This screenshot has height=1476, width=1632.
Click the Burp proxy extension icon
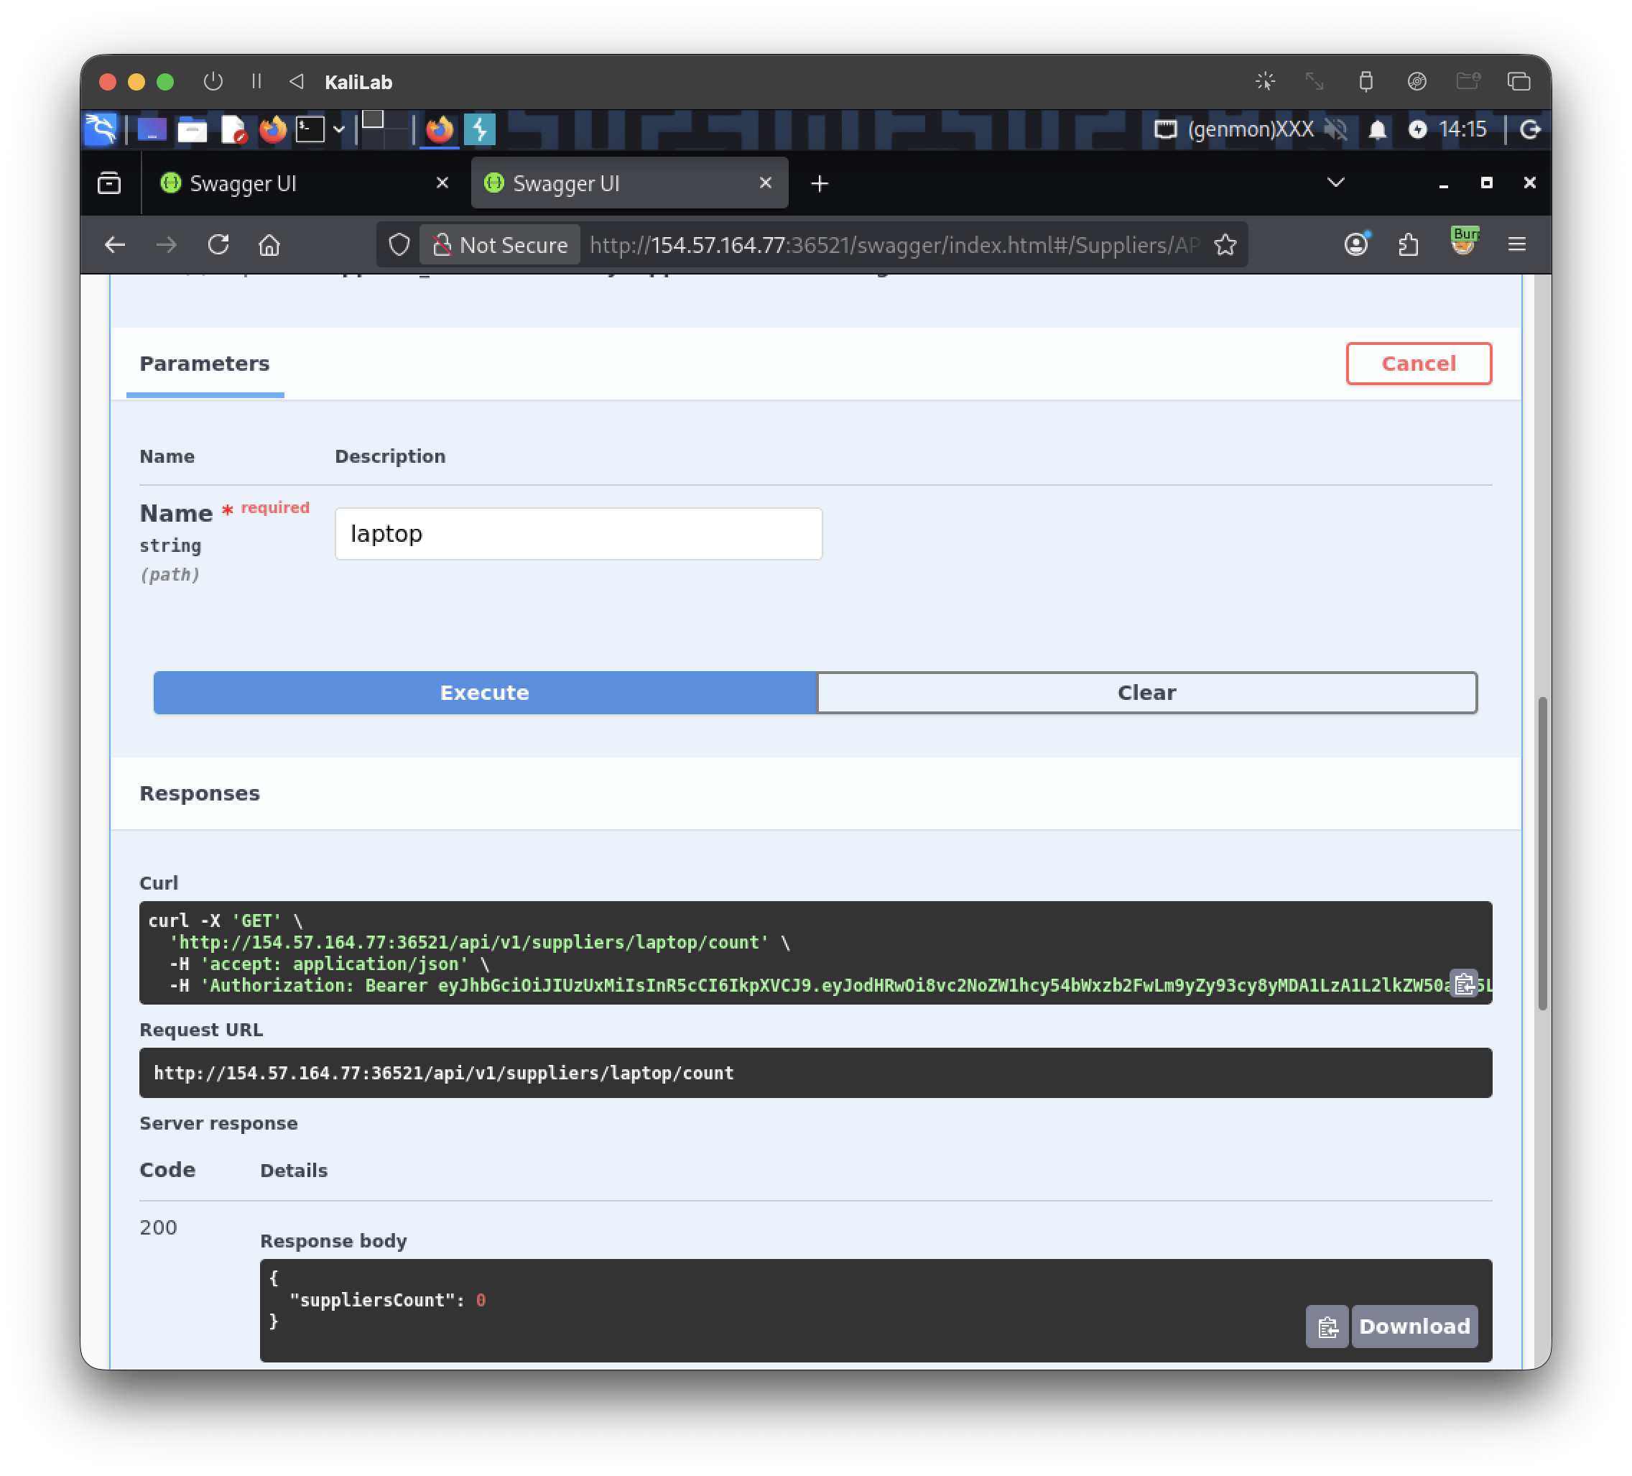click(x=1464, y=242)
